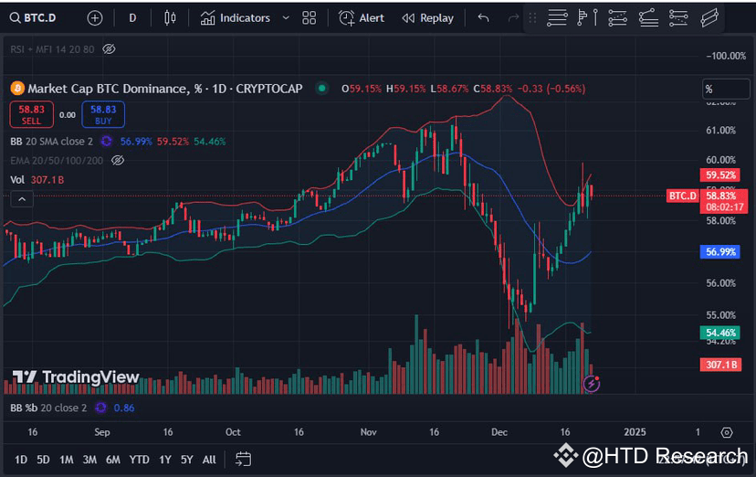Click the Market Cap BTC Dominance title
756x477 pixels.
tap(165, 89)
